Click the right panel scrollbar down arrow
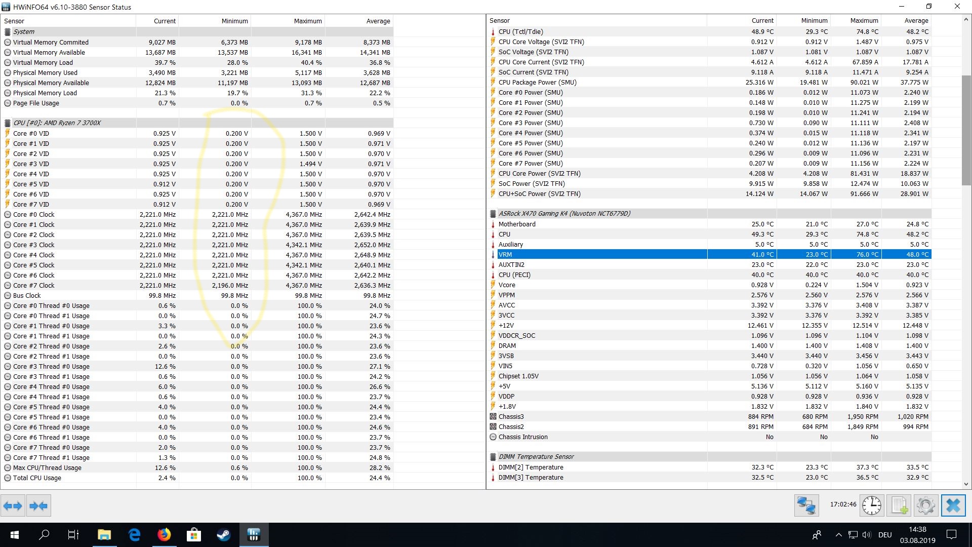This screenshot has height=547, width=972. [966, 484]
